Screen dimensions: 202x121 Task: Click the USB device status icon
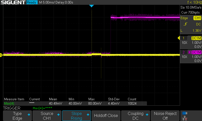tap(185, 113)
